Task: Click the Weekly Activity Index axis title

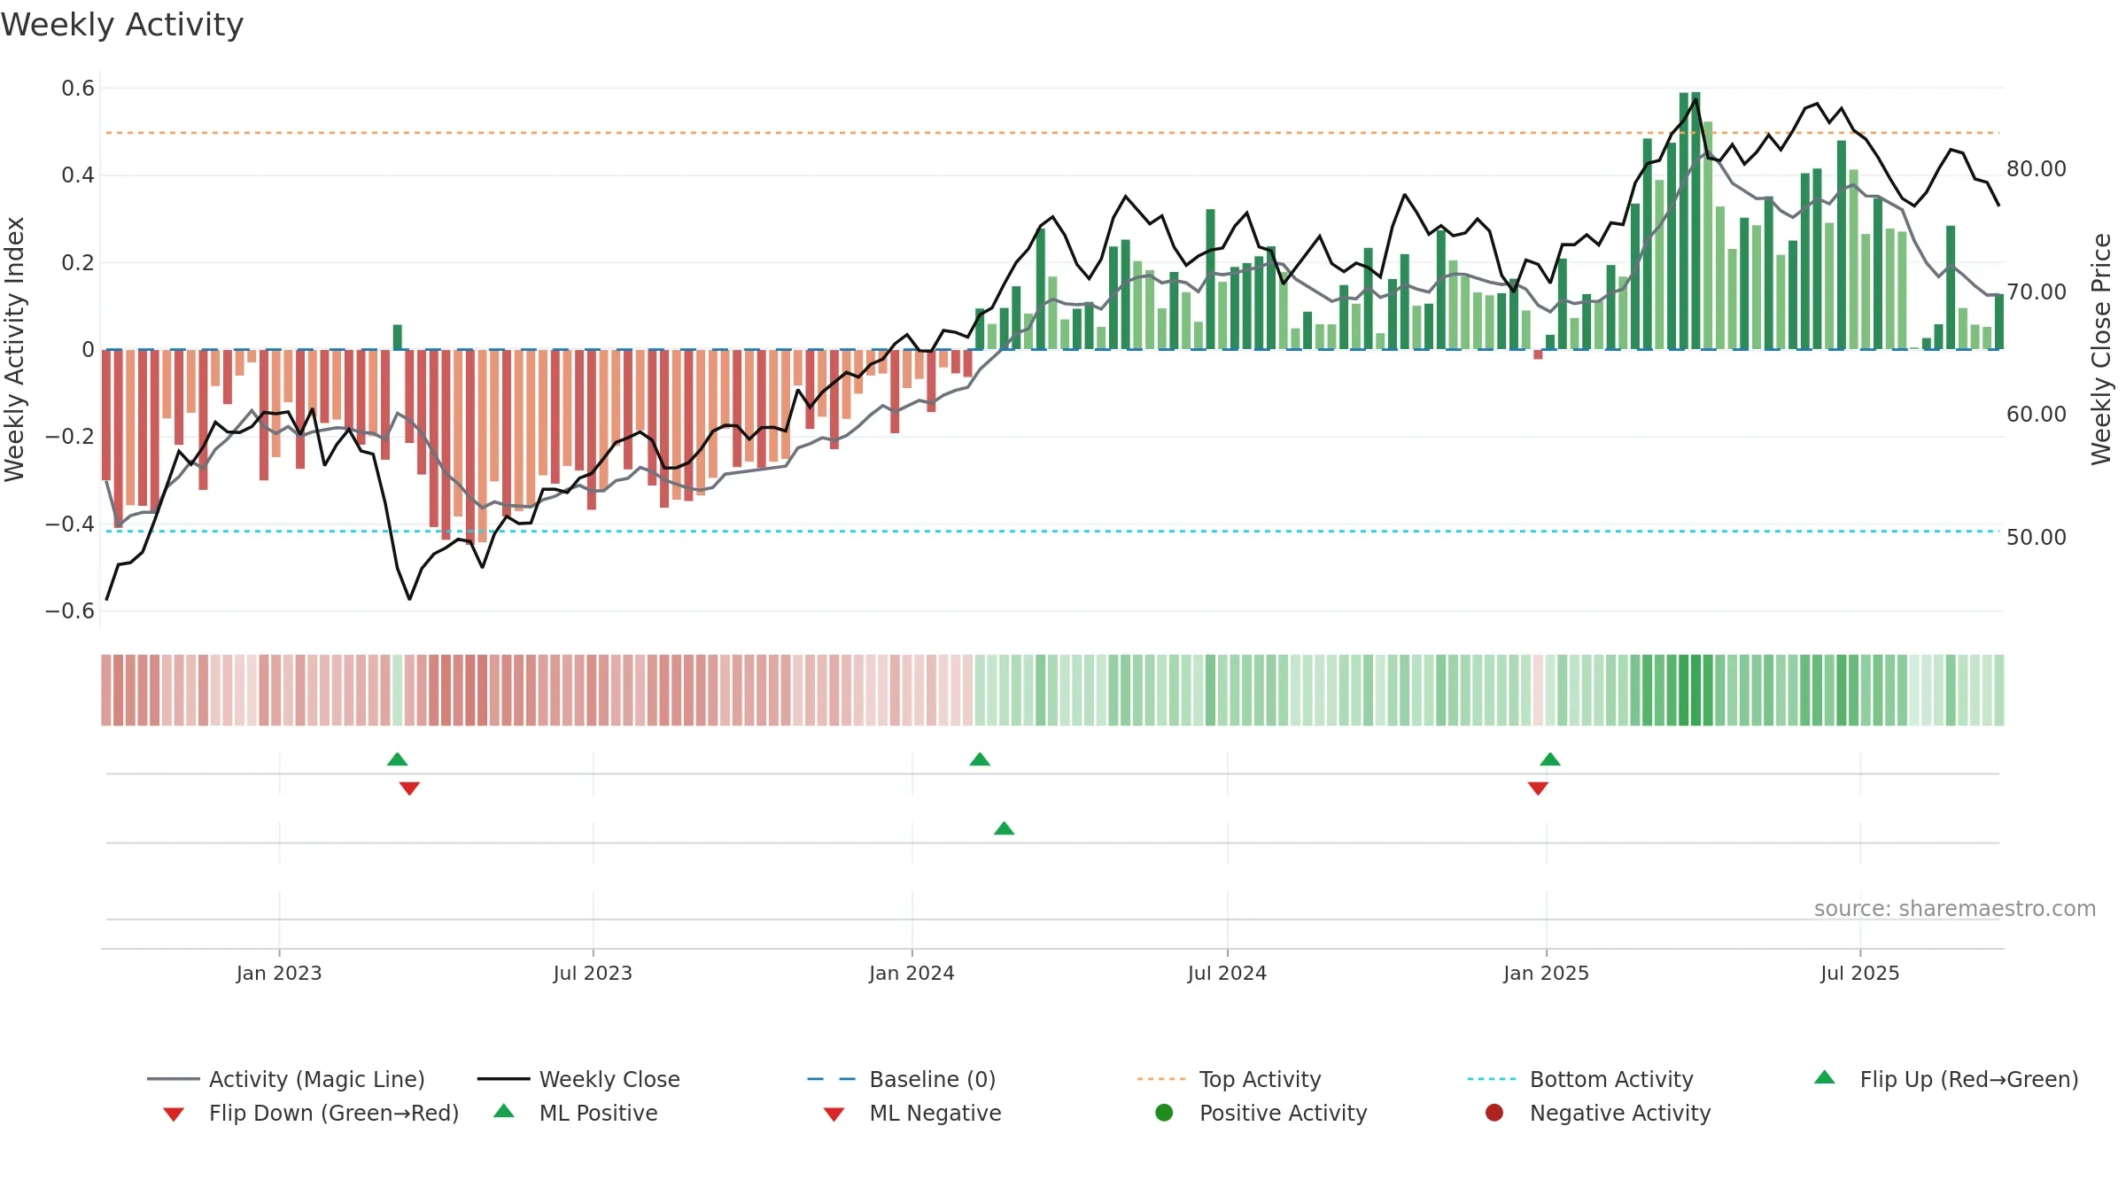Action: pos(14,349)
